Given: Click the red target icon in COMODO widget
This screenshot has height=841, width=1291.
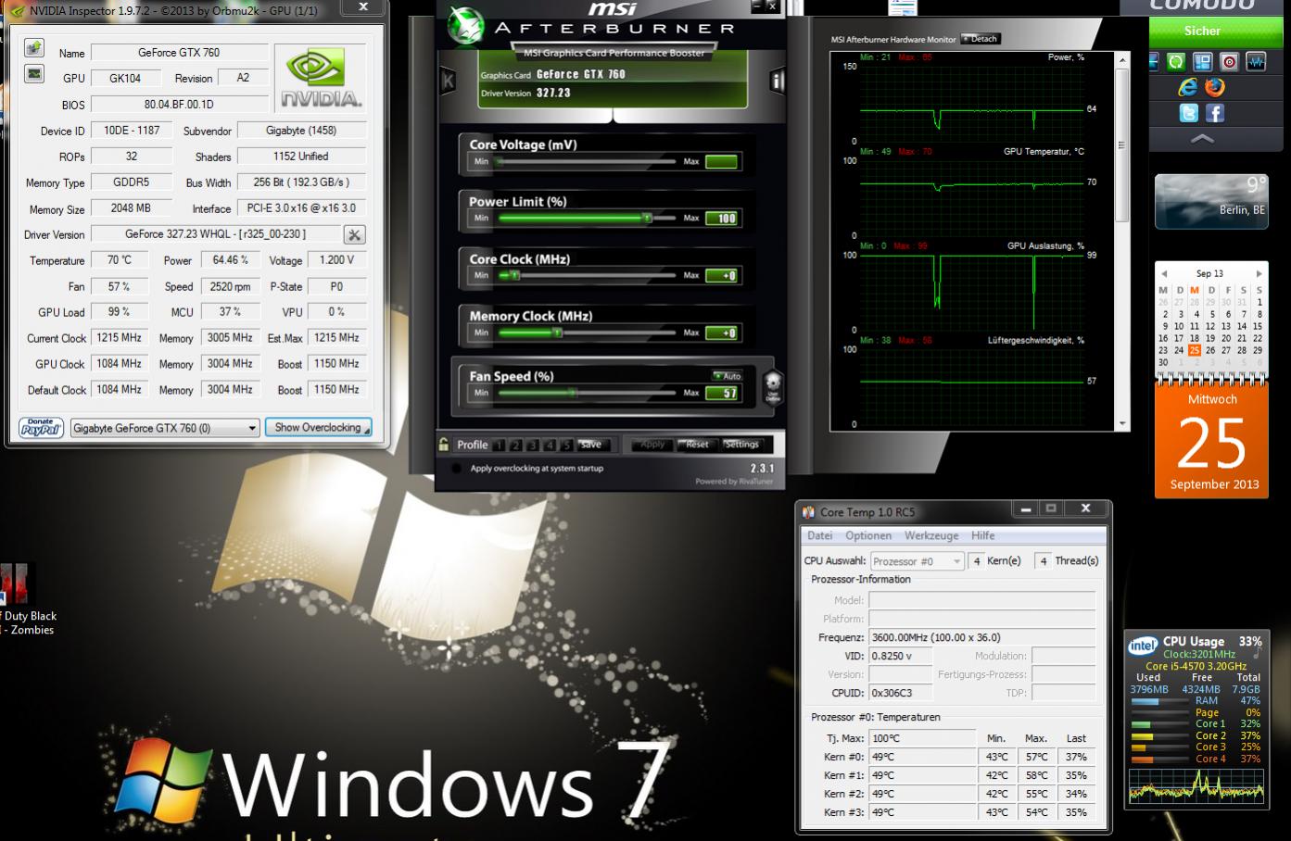Looking at the screenshot, I should pyautogui.click(x=1230, y=62).
